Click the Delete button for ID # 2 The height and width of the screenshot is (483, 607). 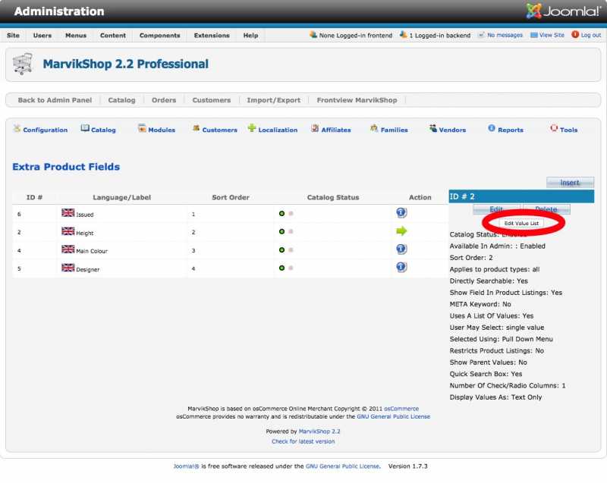[x=546, y=209]
